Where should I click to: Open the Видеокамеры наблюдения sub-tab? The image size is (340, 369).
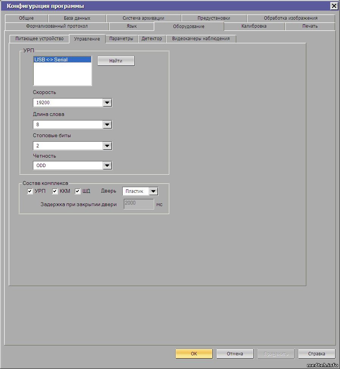coord(201,39)
